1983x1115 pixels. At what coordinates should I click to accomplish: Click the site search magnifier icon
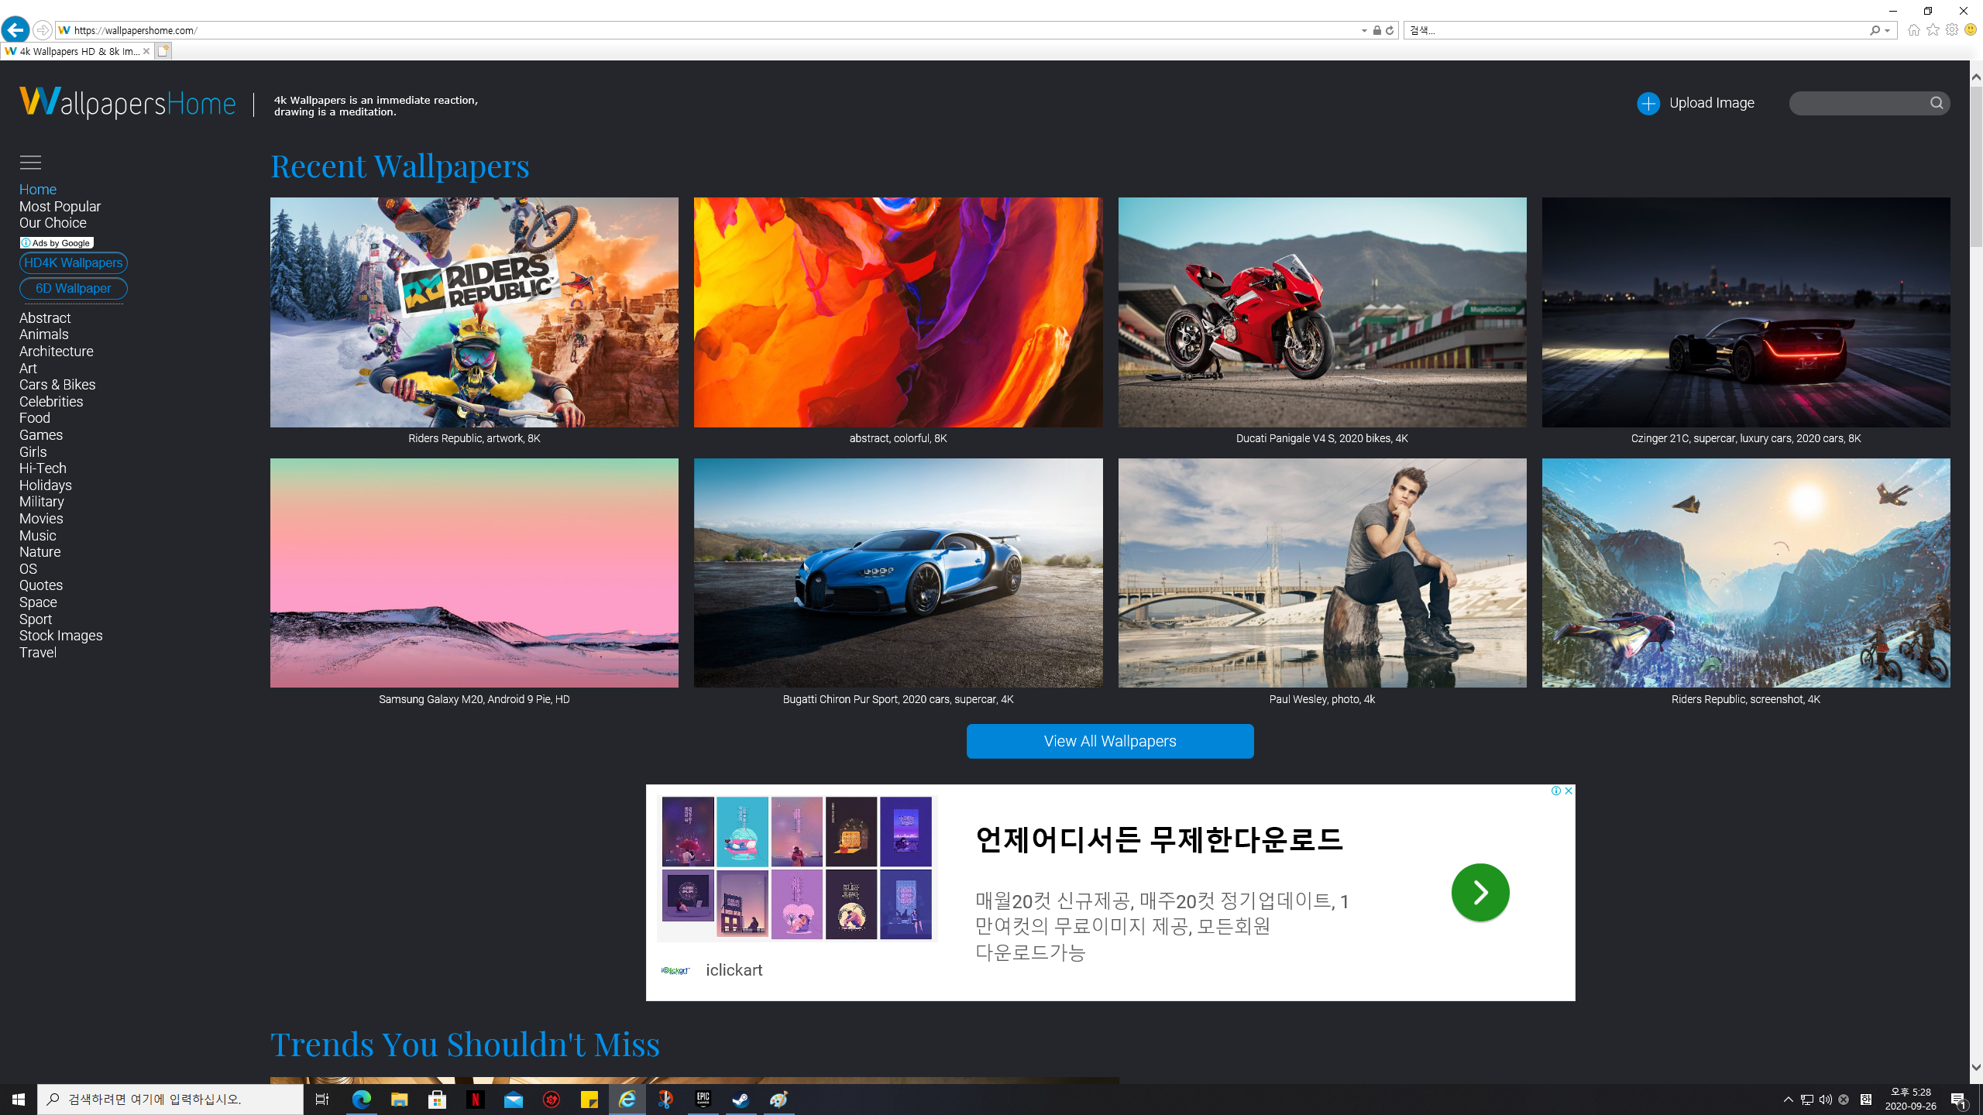pos(1936,103)
